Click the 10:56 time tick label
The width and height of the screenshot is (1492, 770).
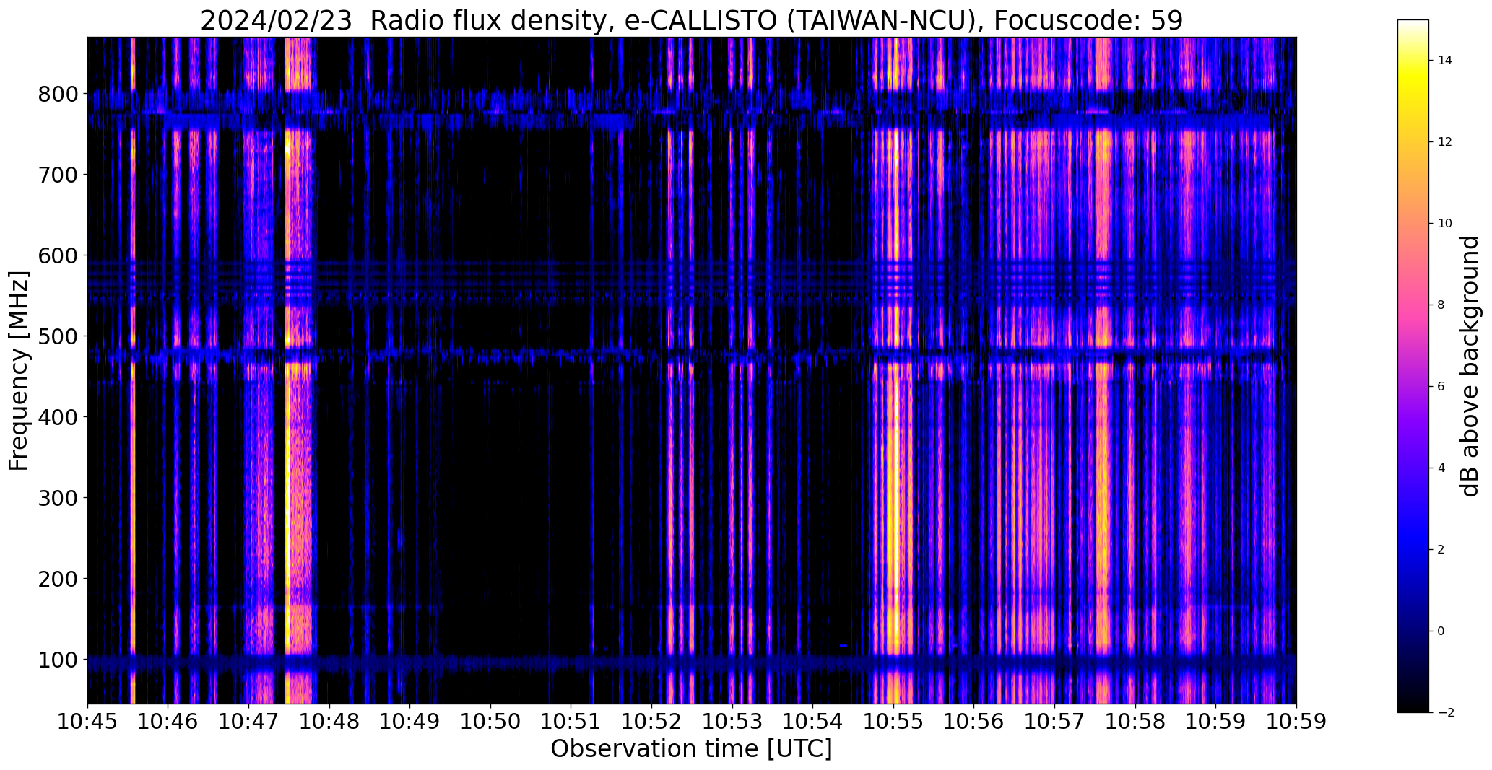(x=974, y=722)
